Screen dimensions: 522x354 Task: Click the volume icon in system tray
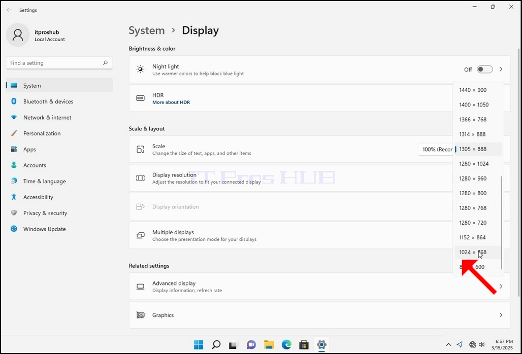(x=482, y=344)
